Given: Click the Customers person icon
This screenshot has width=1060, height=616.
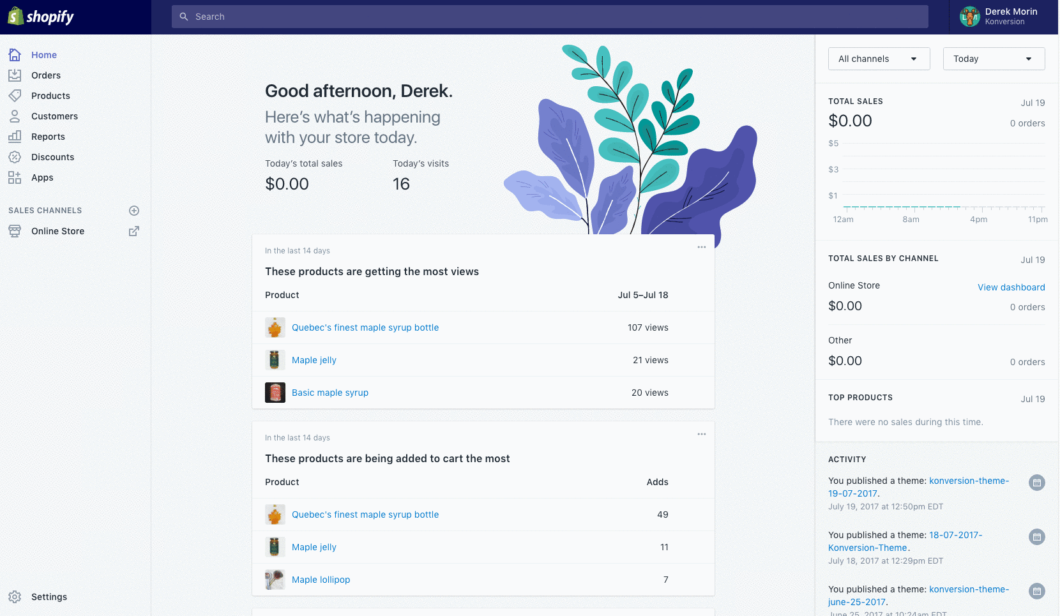Looking at the screenshot, I should (x=15, y=116).
